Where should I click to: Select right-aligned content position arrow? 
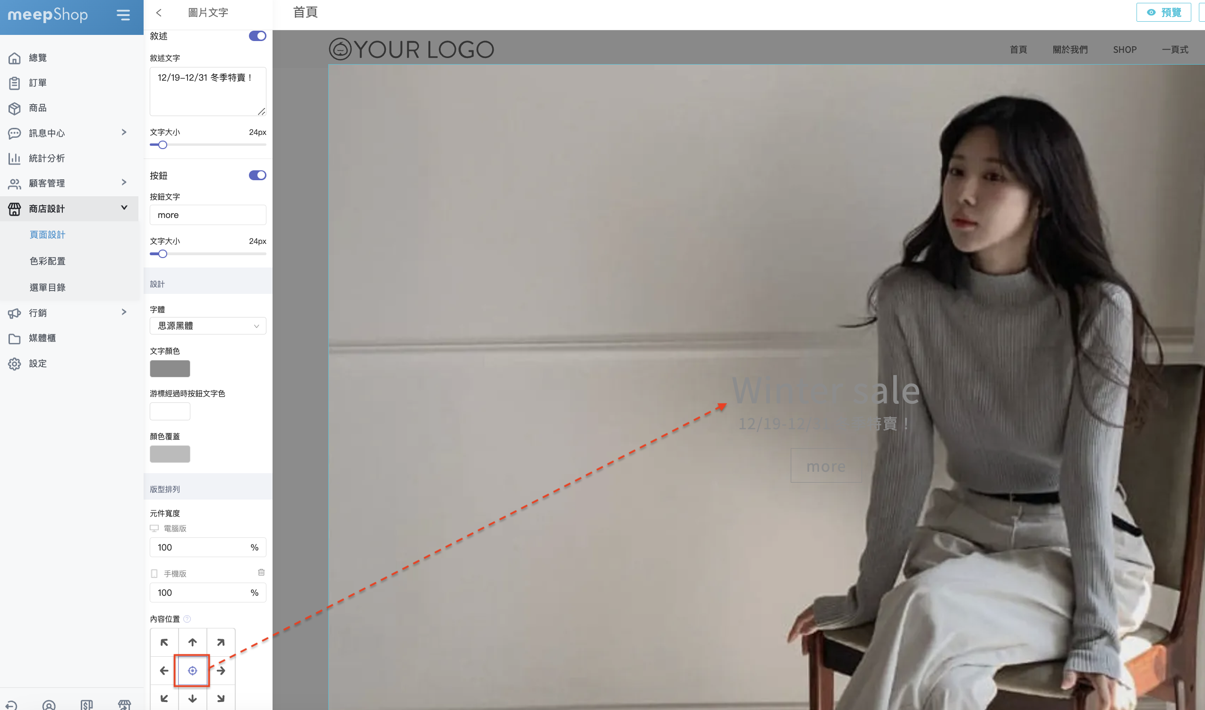[x=221, y=671]
